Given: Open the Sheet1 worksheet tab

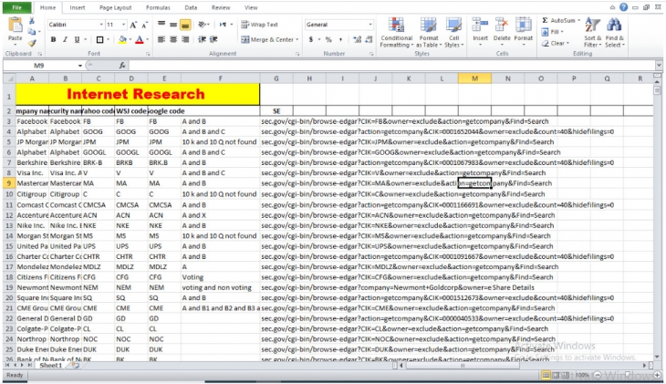Looking at the screenshot, I should click(x=50, y=366).
